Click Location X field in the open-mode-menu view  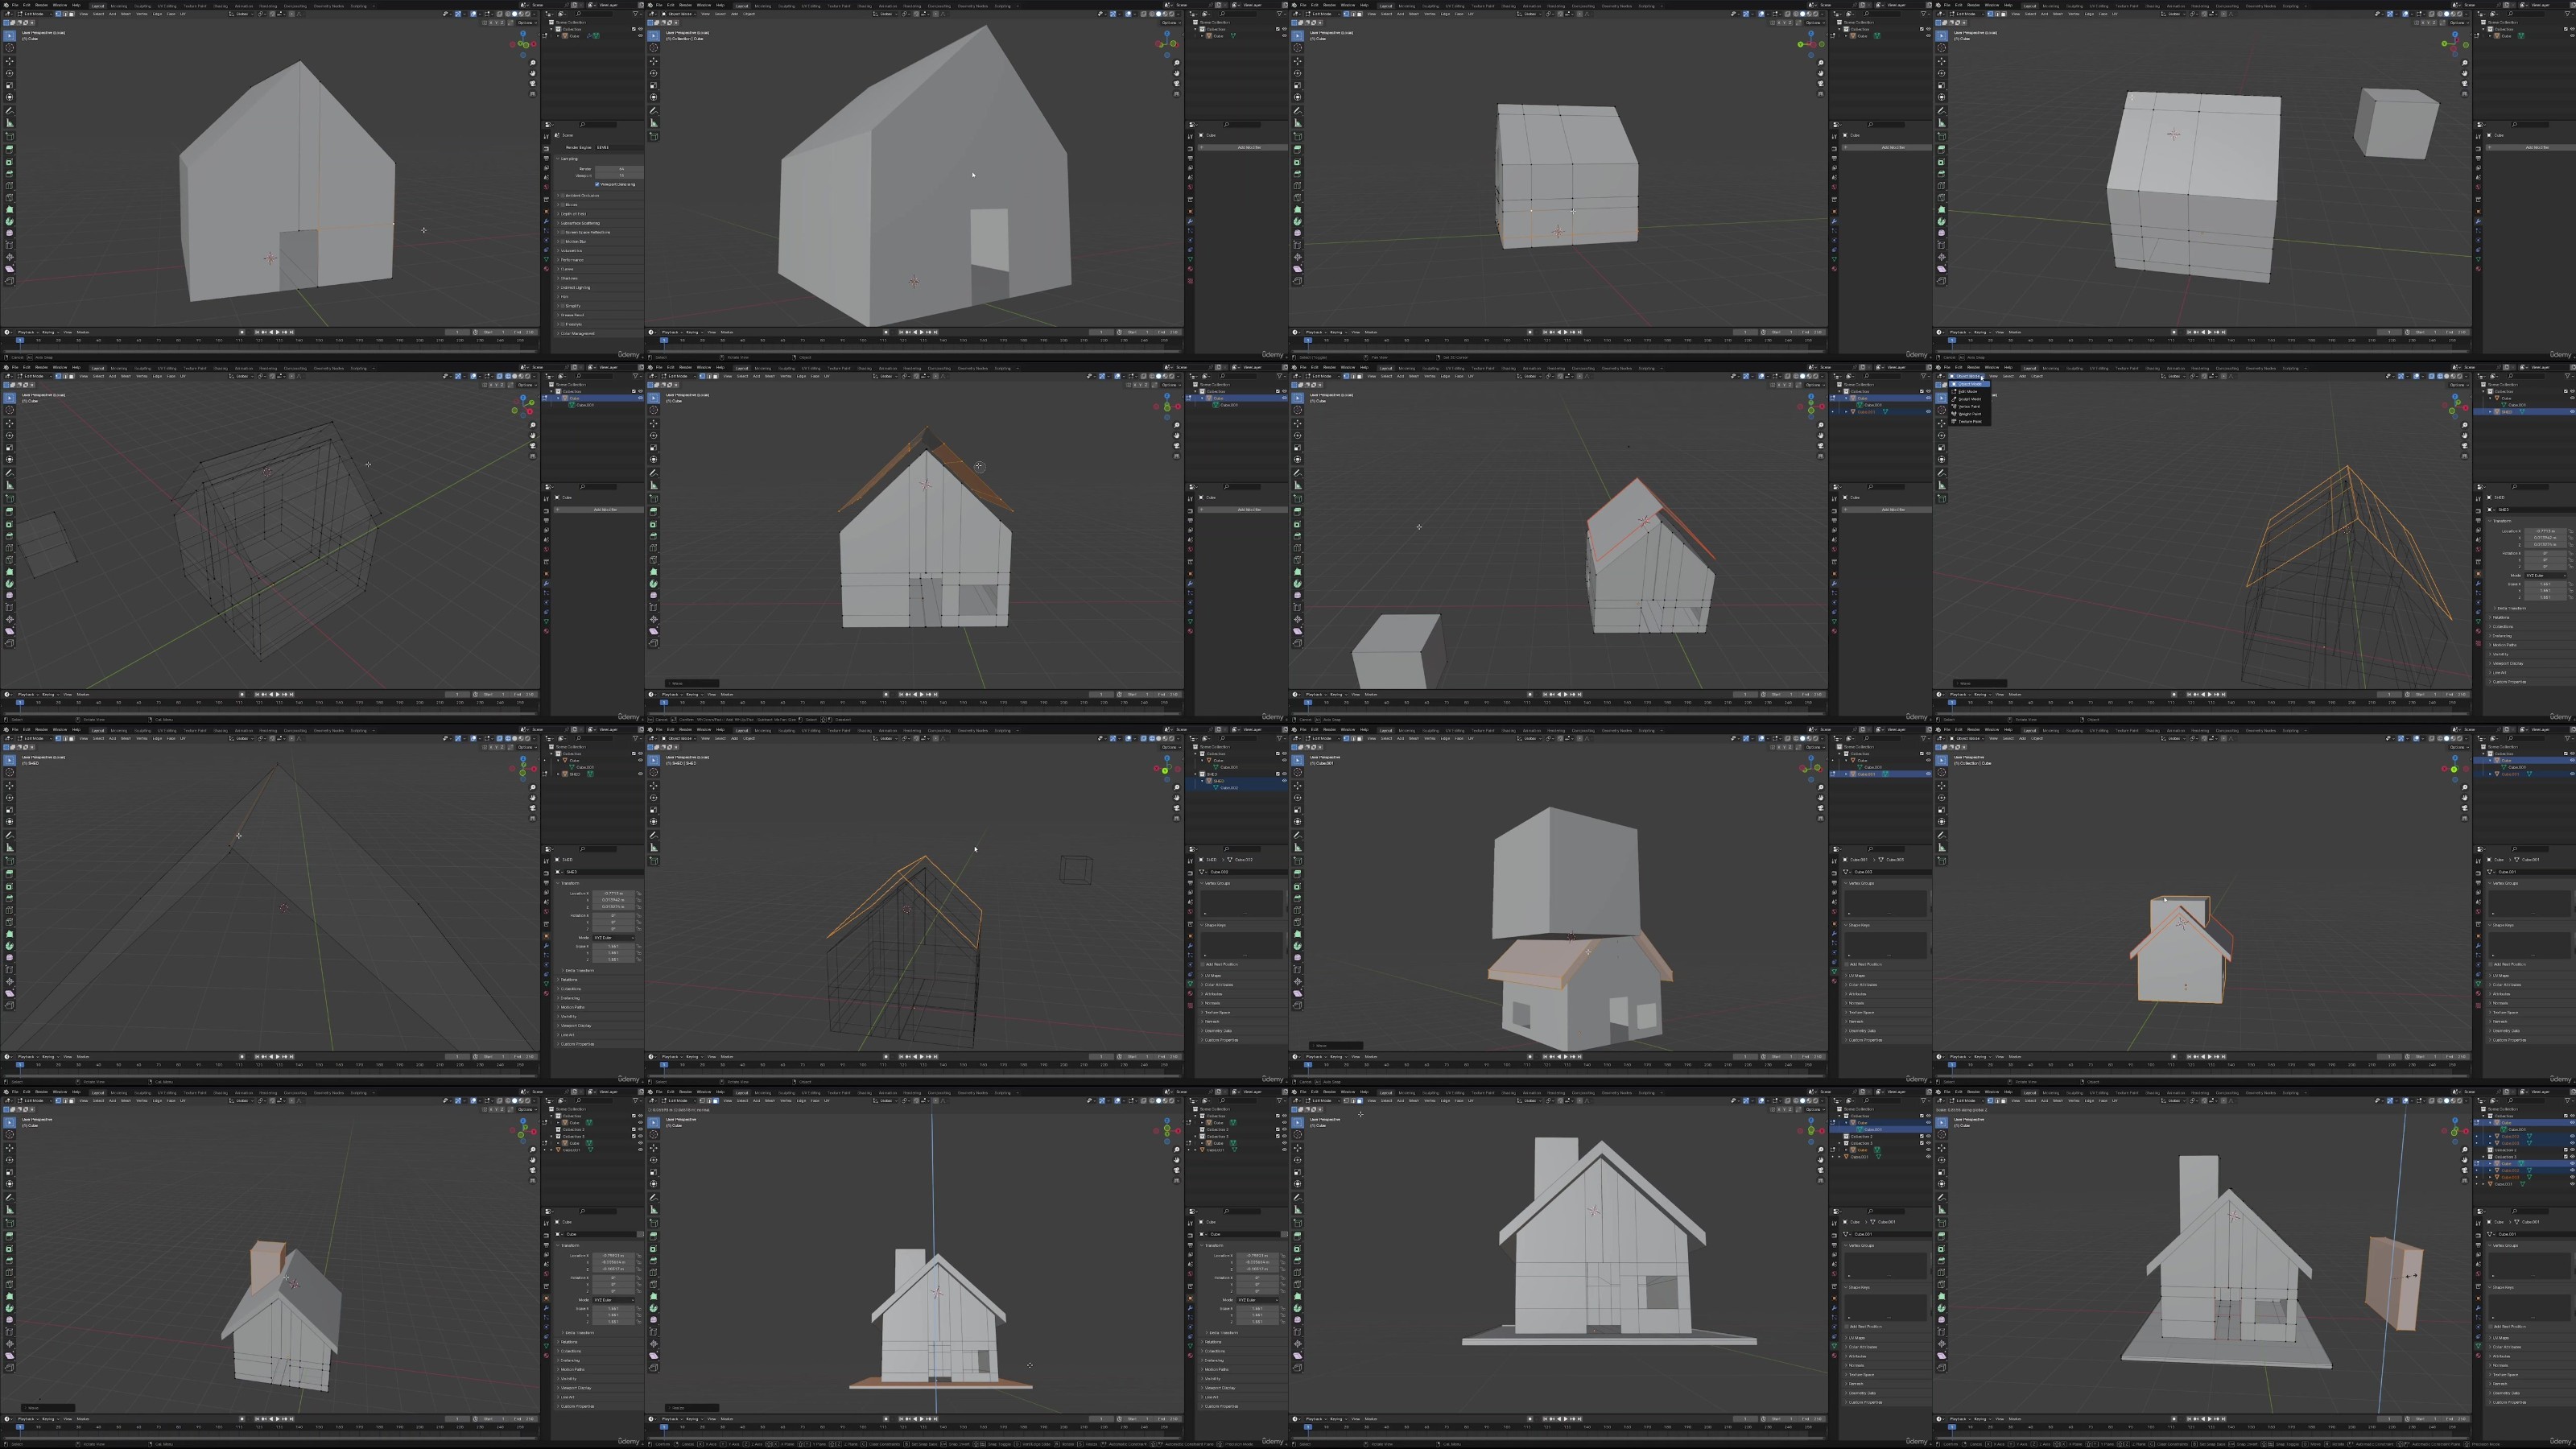(x=2546, y=531)
